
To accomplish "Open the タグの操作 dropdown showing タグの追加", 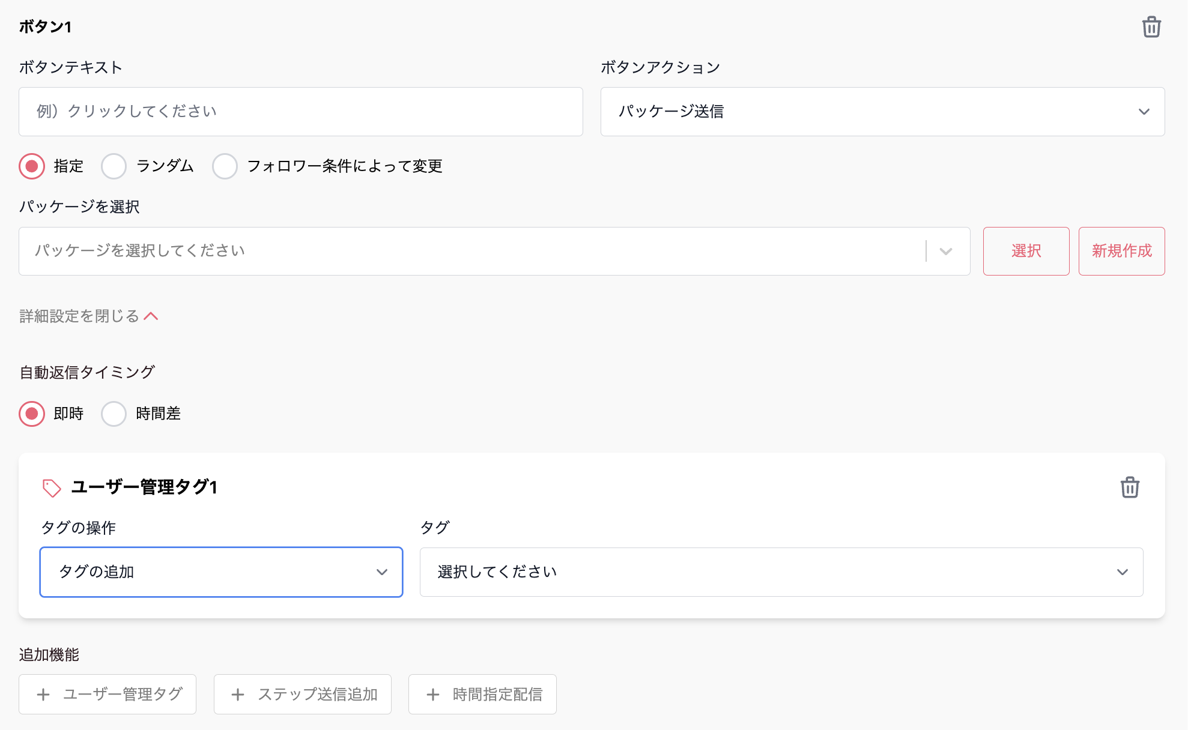I will click(x=221, y=572).
